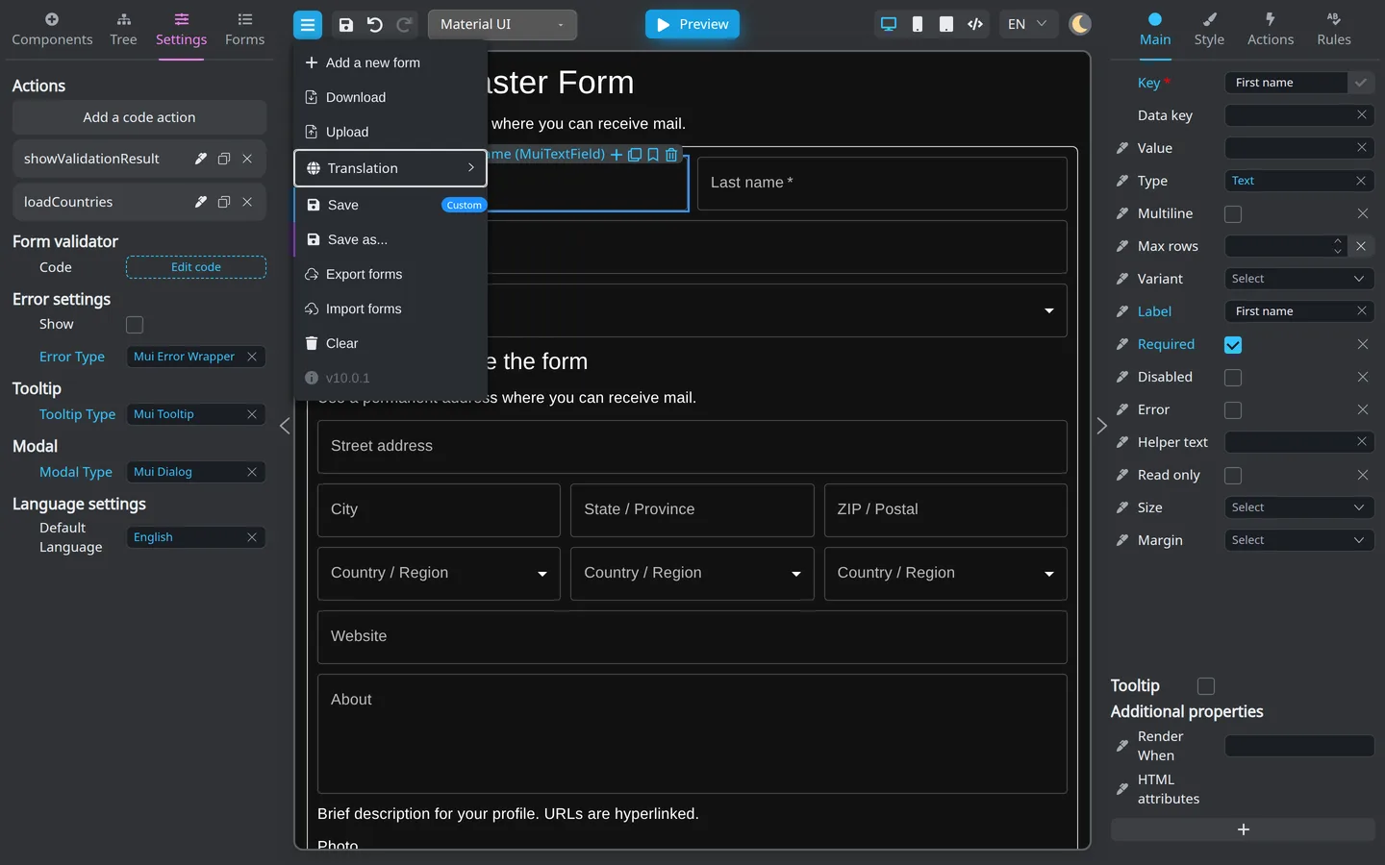This screenshot has width=1385, height=865.
Task: Switch to desktop view mode
Action: (x=889, y=24)
